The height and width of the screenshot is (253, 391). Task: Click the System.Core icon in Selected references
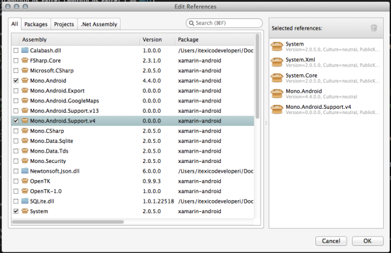click(x=277, y=78)
